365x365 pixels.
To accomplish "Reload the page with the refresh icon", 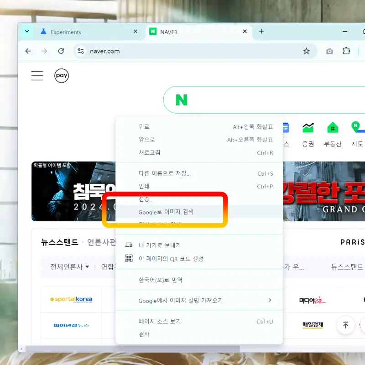I will click(x=61, y=51).
